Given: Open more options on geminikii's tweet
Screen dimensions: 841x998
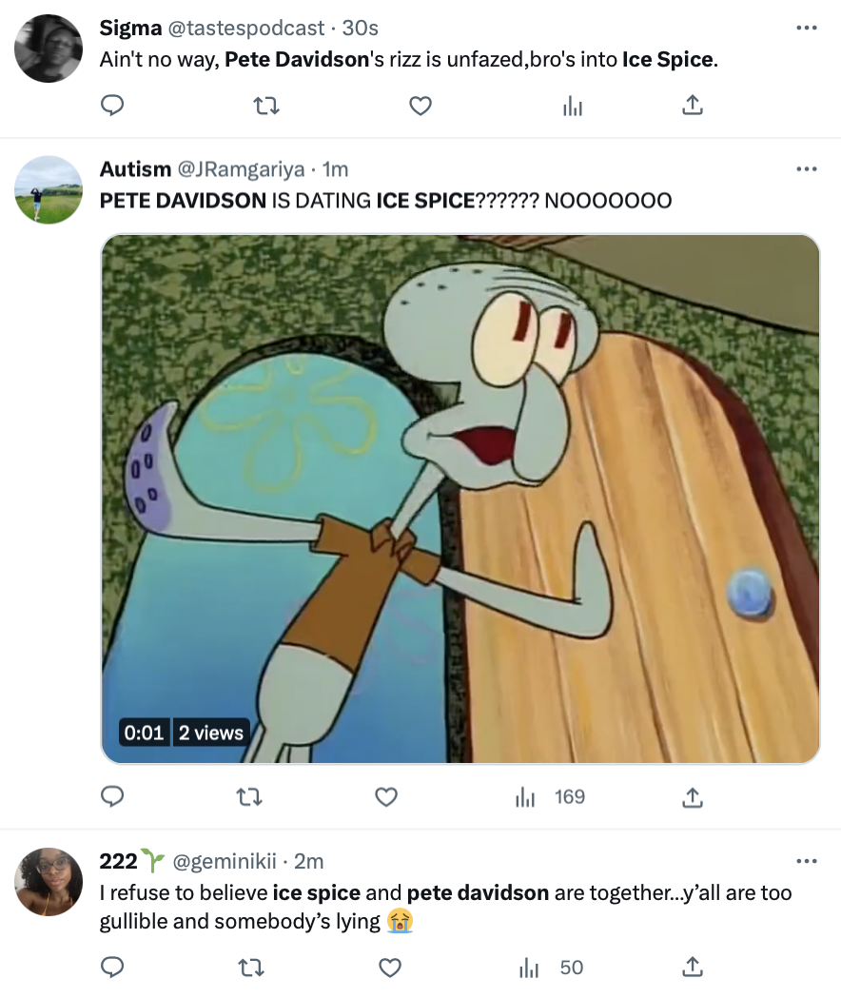Looking at the screenshot, I should [807, 861].
